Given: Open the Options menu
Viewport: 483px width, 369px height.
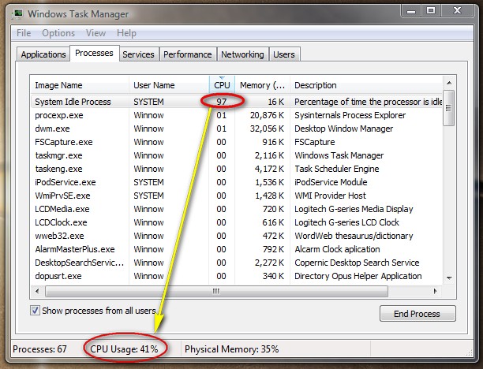Looking at the screenshot, I should 58,33.
